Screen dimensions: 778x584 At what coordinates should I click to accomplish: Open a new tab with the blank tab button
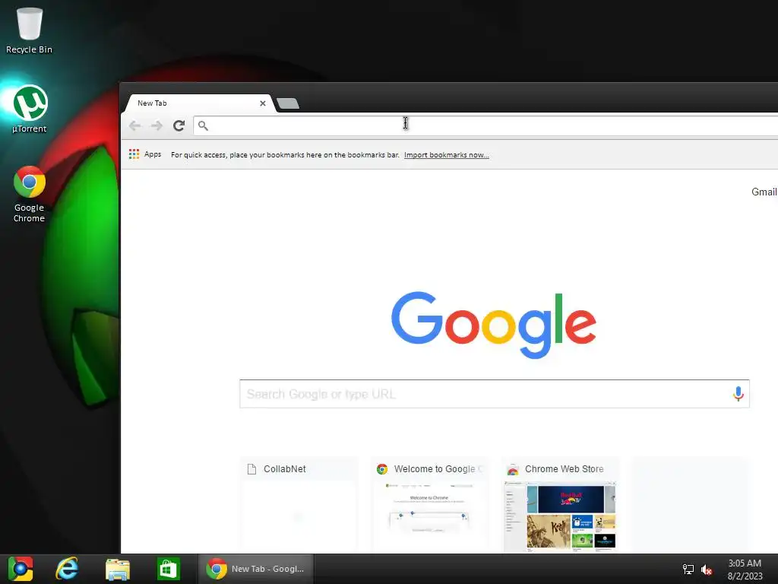point(288,103)
